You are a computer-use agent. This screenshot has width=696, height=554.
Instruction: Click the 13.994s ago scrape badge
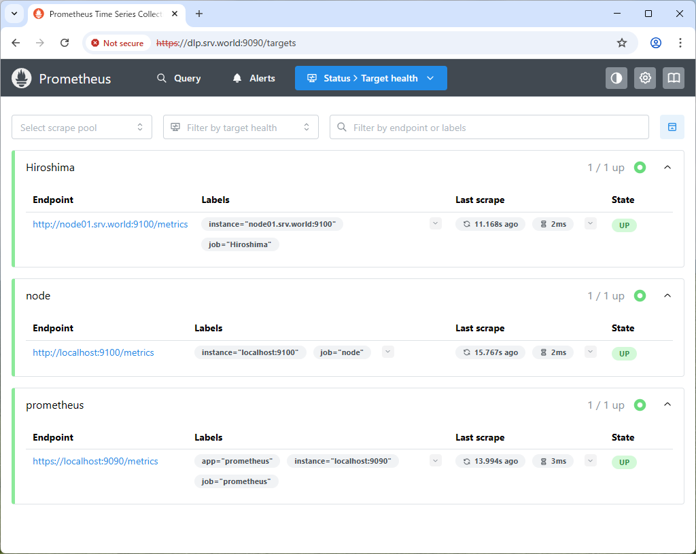(490, 462)
